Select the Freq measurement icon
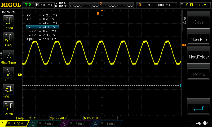Viewport: 212px width, 127px height. pyautogui.click(x=8, y=38)
